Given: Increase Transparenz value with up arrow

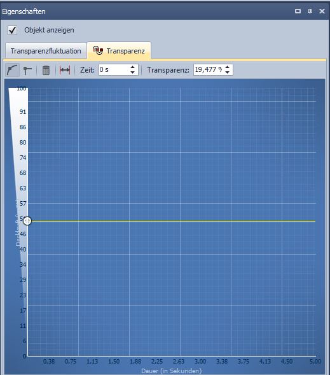Looking at the screenshot, I should click(228, 67).
